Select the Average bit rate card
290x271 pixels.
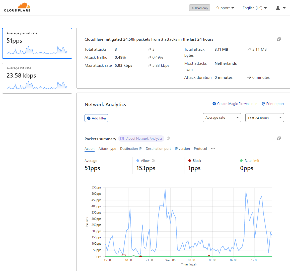point(37,78)
